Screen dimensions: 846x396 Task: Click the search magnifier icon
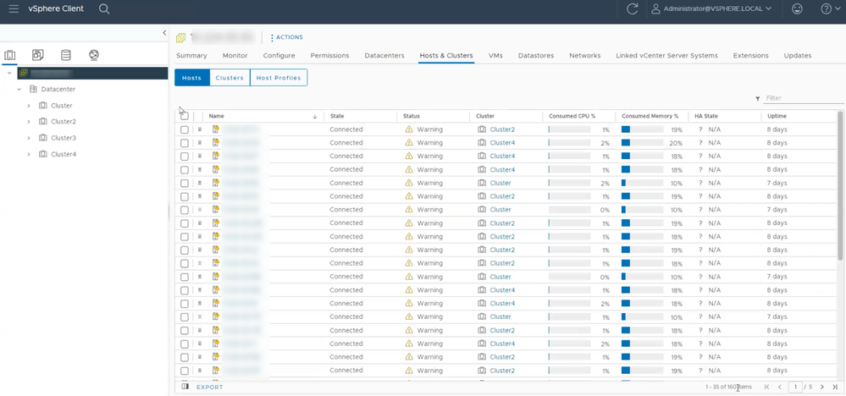[x=104, y=8]
